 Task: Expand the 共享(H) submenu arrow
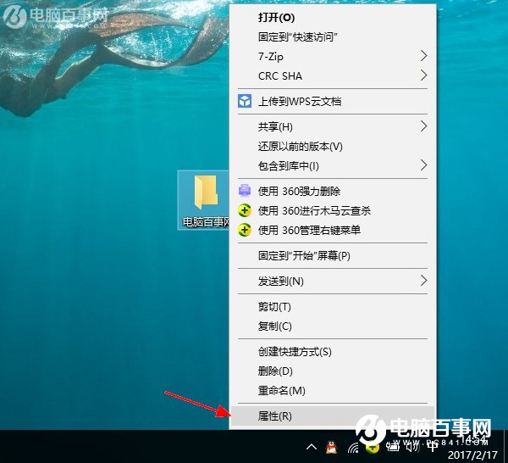pyautogui.click(x=424, y=126)
